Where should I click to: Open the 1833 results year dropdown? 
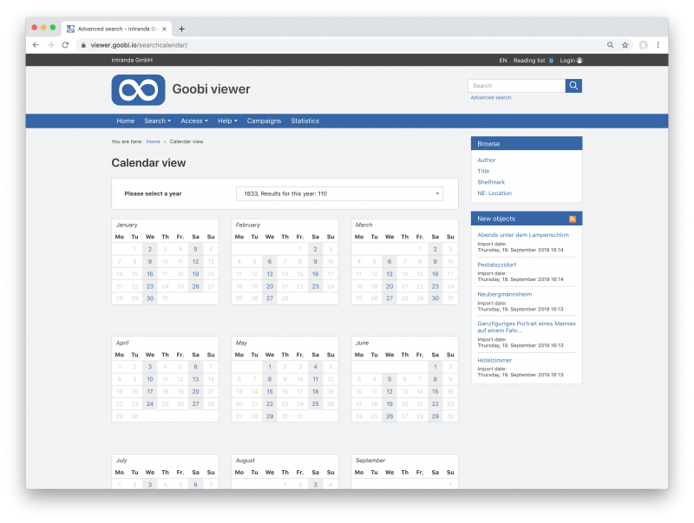click(339, 193)
